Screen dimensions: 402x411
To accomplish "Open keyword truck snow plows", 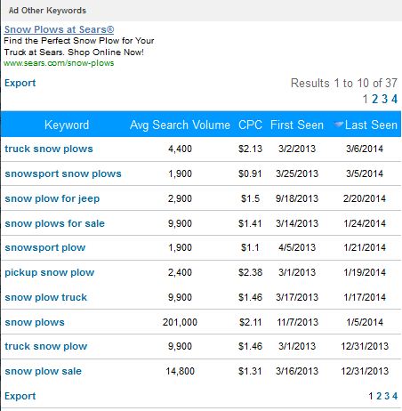I will pos(49,149).
